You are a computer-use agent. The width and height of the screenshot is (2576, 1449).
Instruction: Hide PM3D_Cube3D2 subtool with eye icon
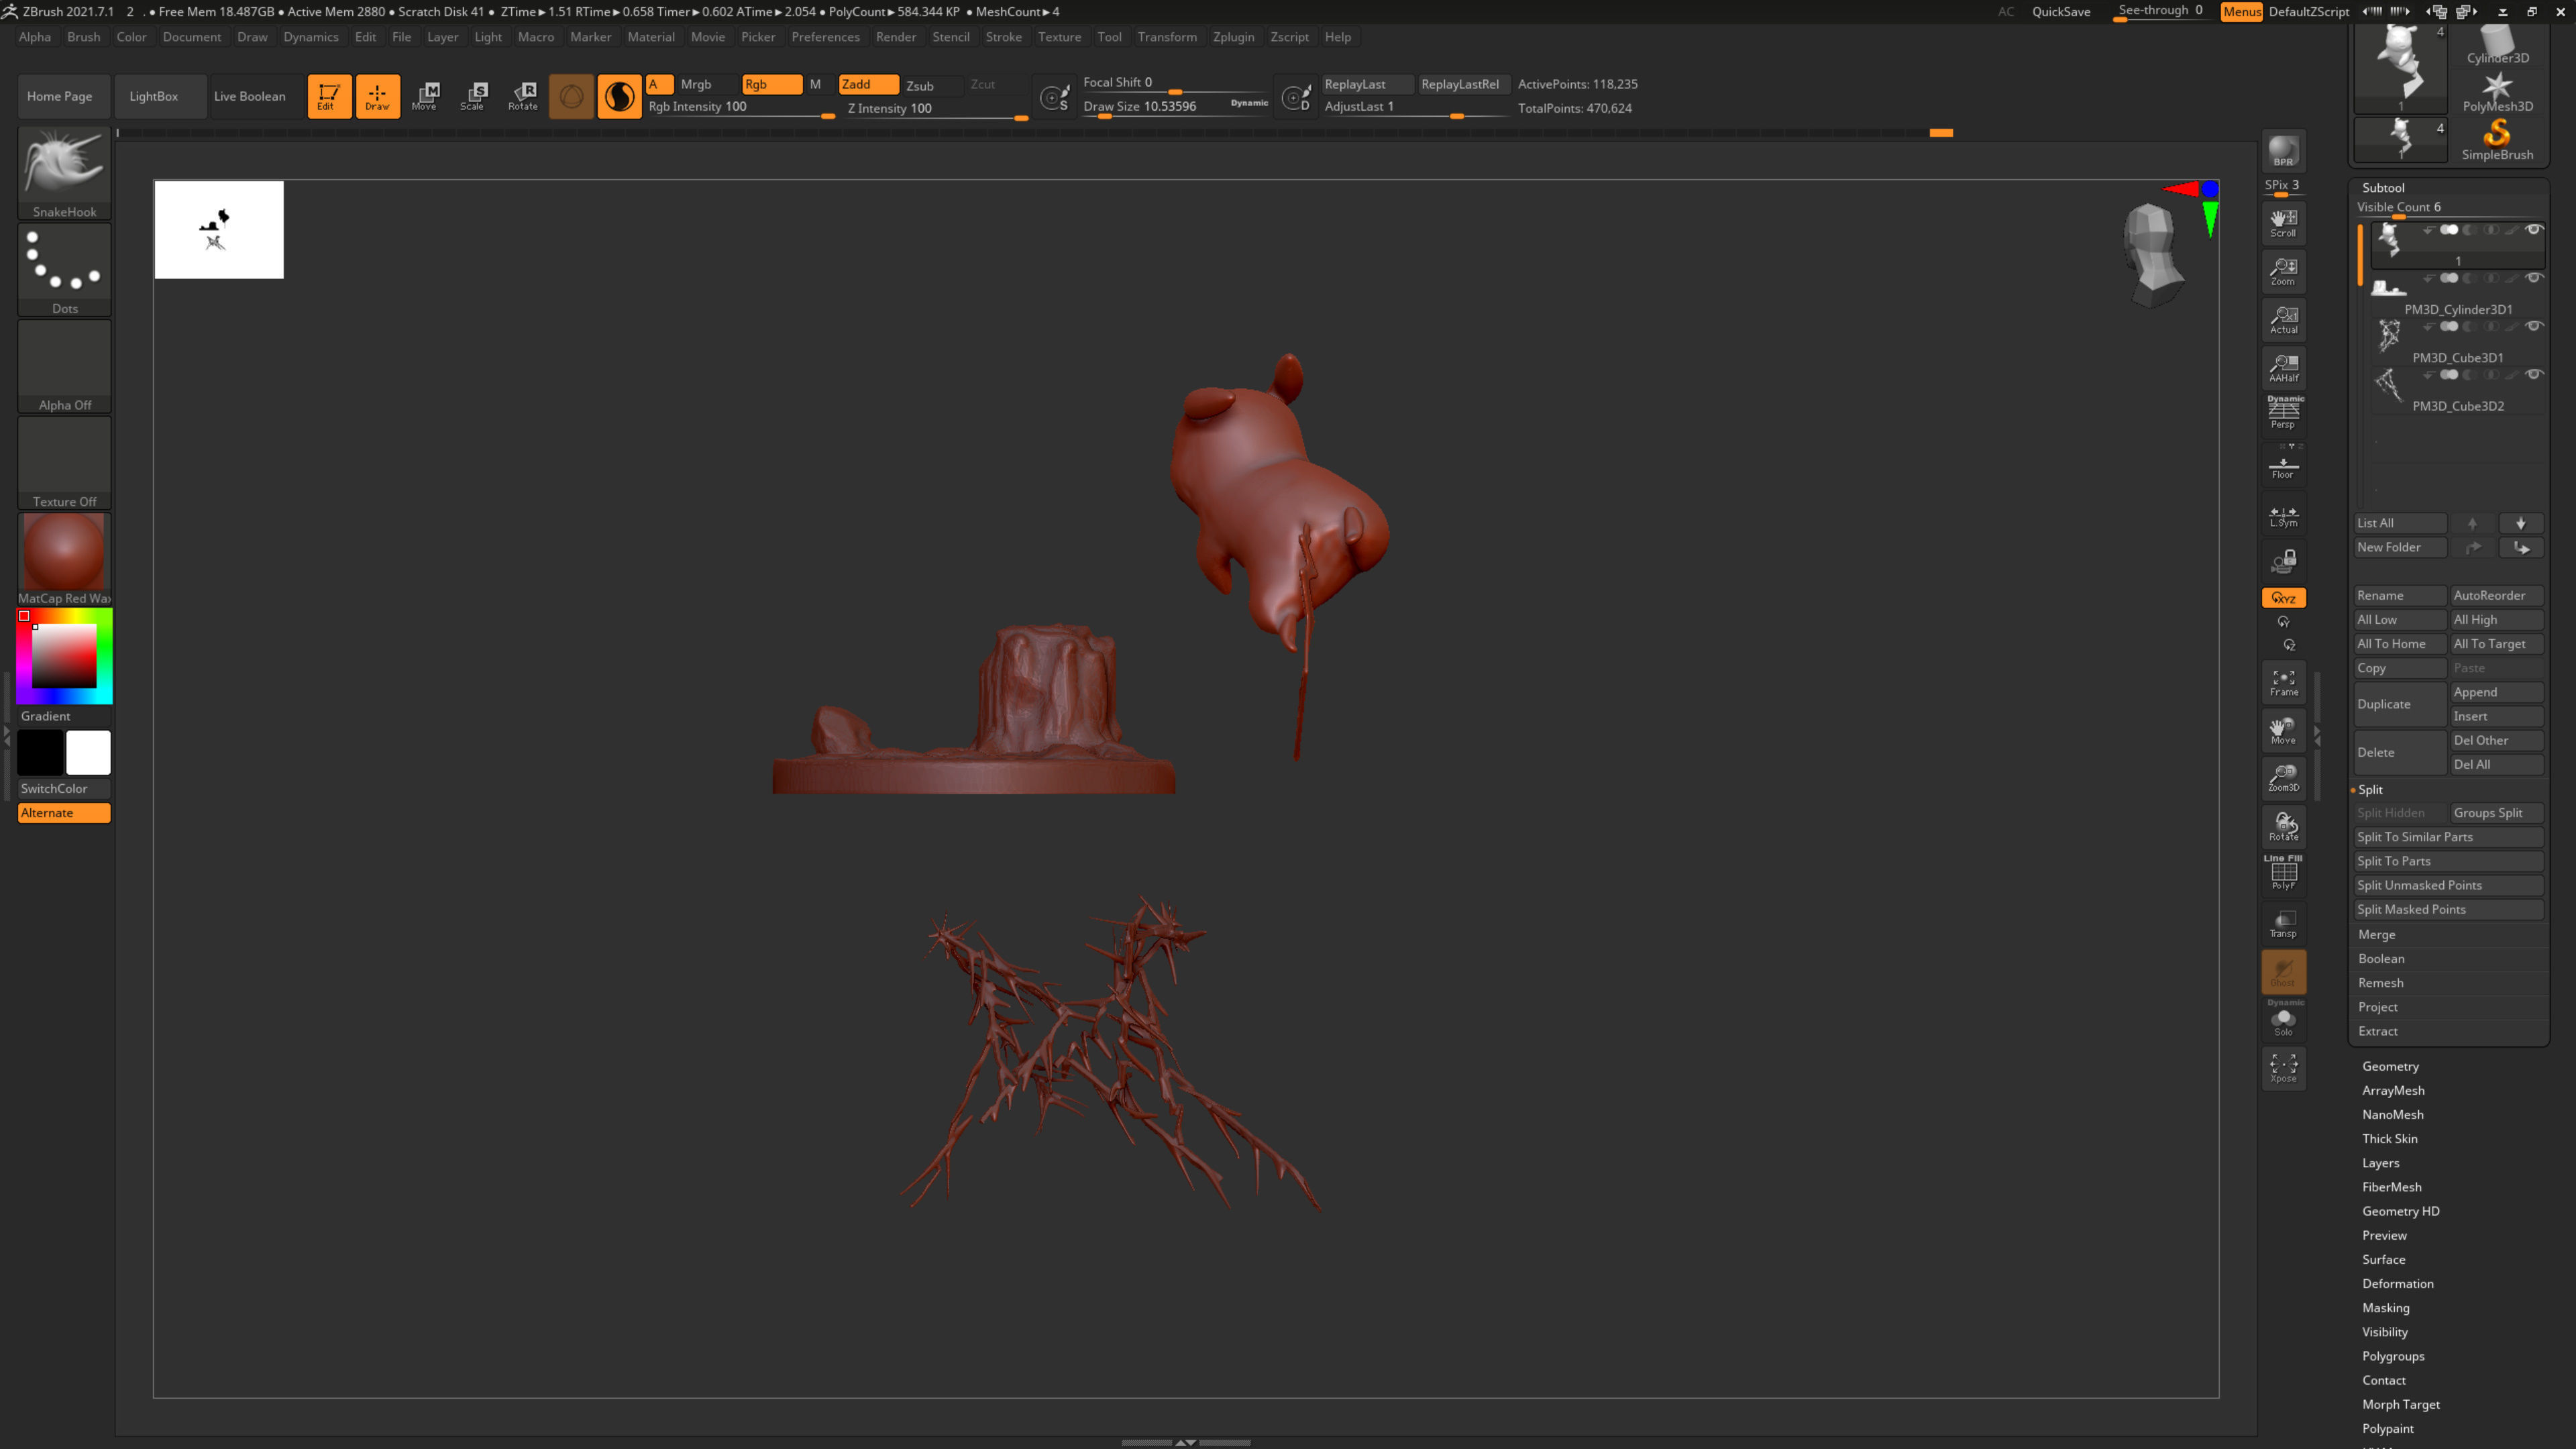point(2533,374)
